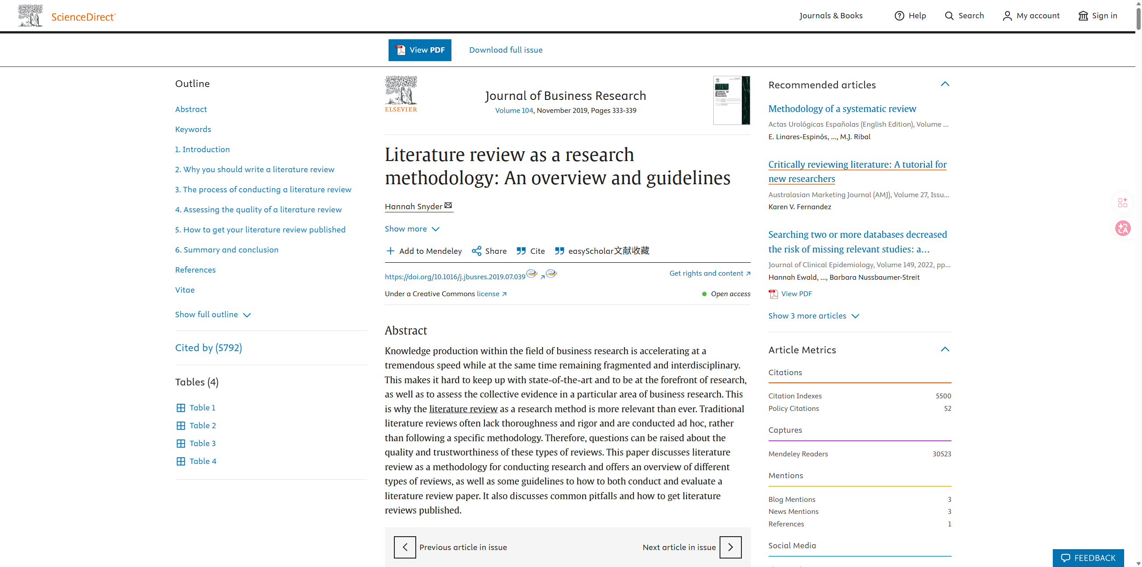
Task: Go to previous article in issue
Action: tap(405, 547)
